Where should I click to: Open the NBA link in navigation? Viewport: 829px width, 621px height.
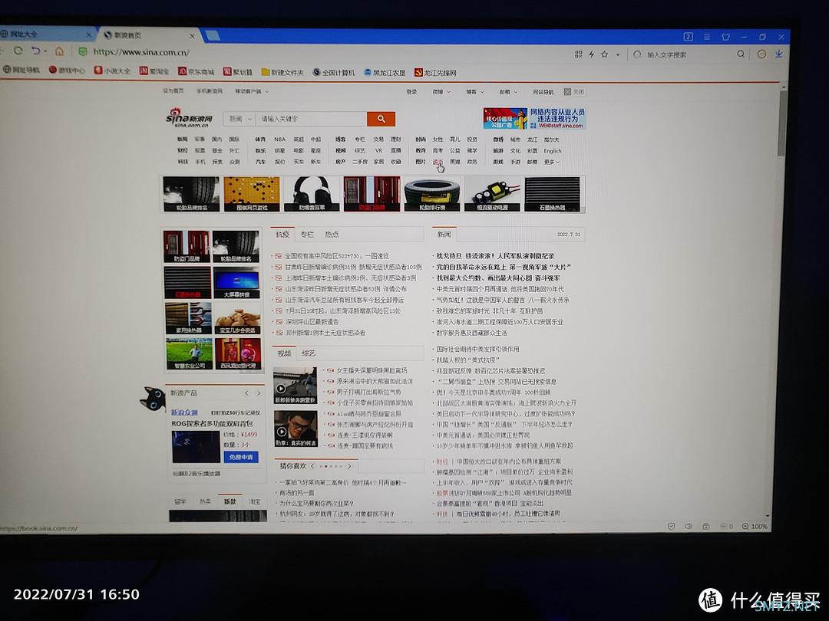point(279,140)
